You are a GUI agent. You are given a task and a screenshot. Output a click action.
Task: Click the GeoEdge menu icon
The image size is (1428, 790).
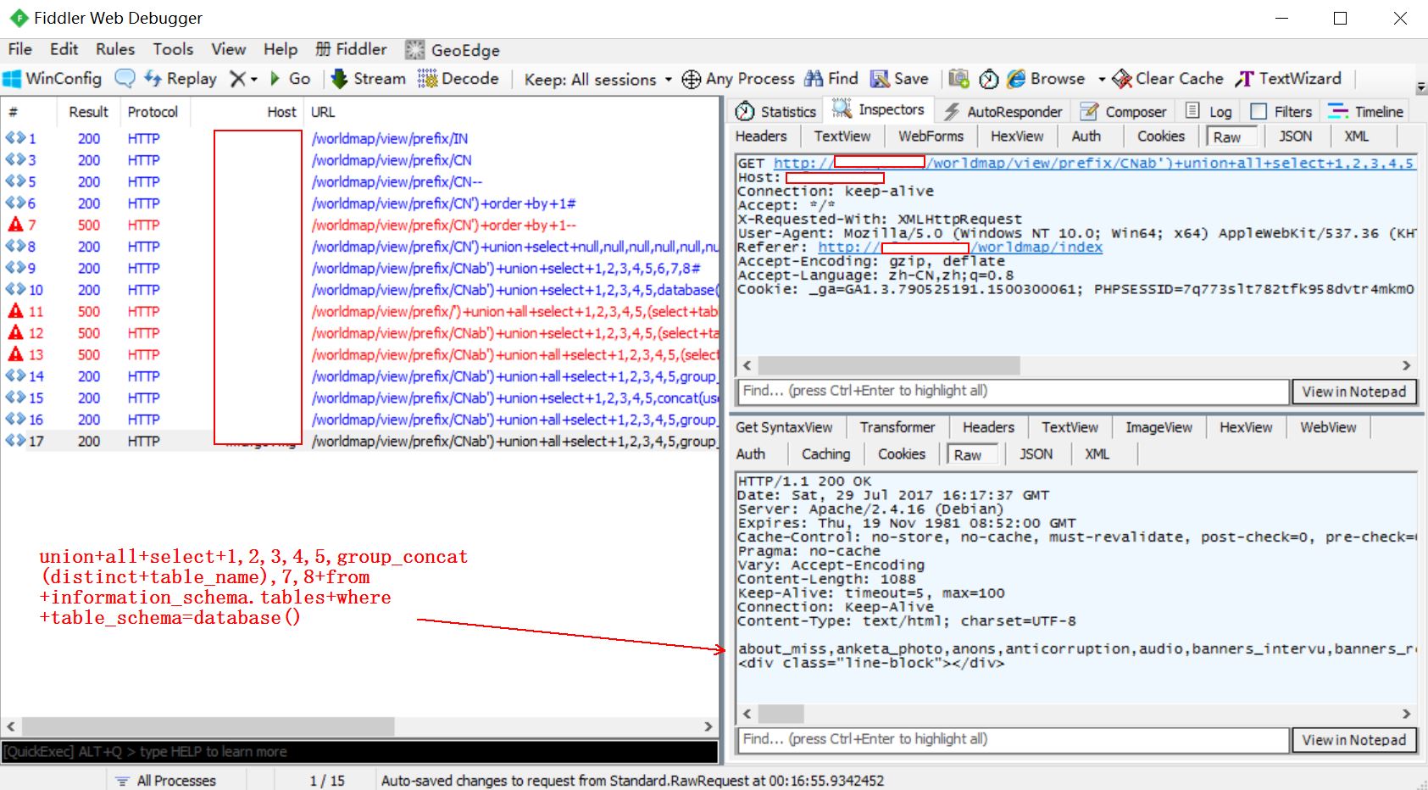(414, 50)
